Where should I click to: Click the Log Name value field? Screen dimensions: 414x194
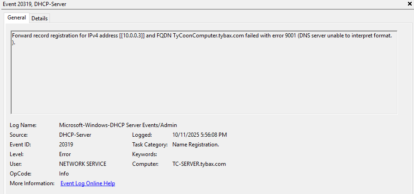point(118,125)
